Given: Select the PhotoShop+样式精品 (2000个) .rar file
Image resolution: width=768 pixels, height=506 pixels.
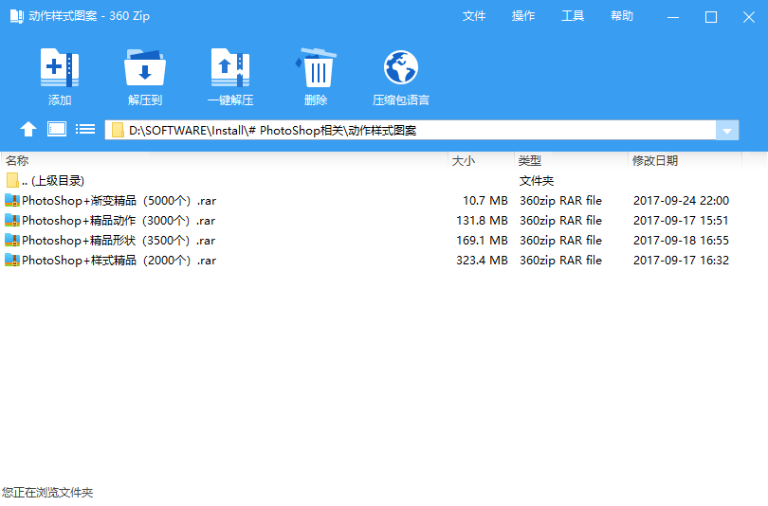Looking at the screenshot, I should click(118, 261).
